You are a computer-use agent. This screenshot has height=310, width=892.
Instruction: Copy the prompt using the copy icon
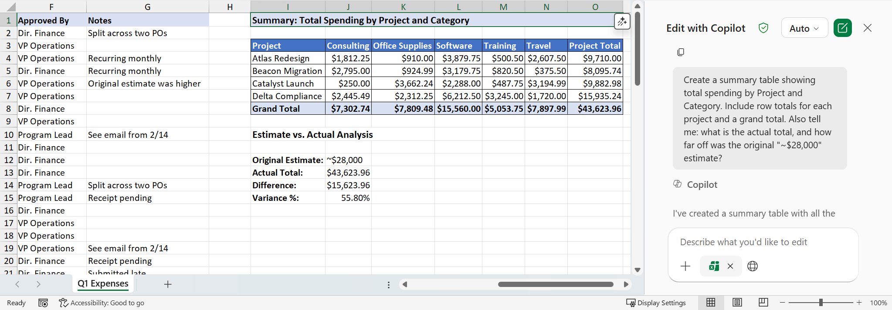pyautogui.click(x=681, y=52)
